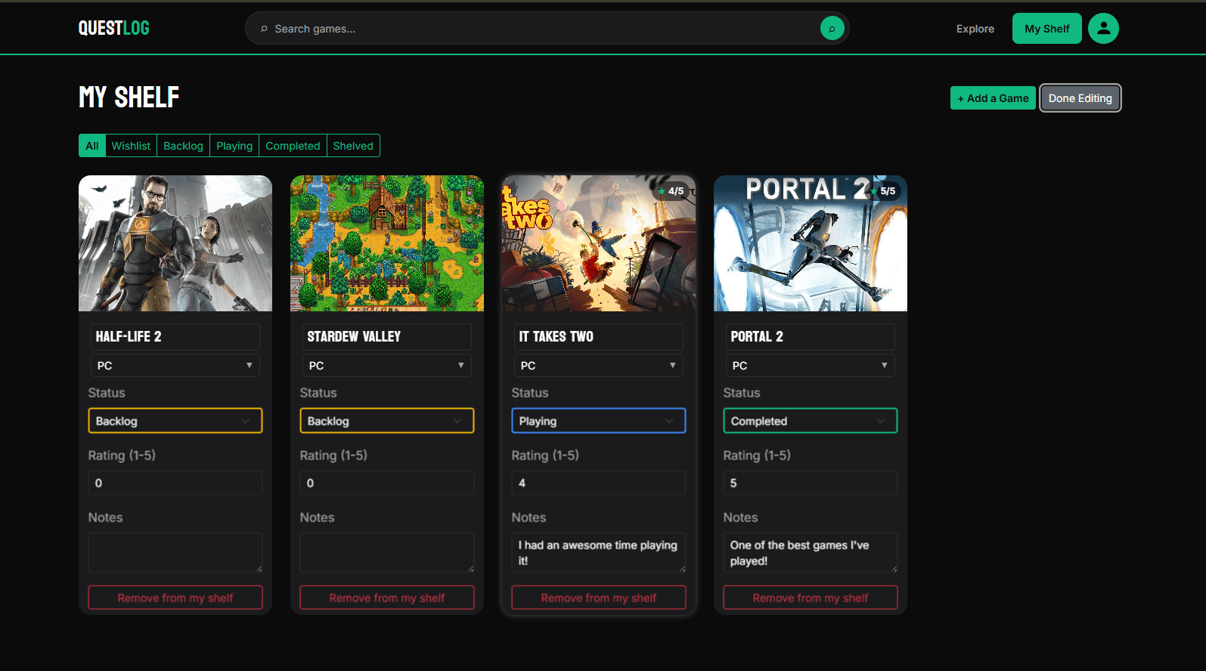This screenshot has height=671, width=1206.
Task: Select the All filter tab
Action: click(92, 146)
